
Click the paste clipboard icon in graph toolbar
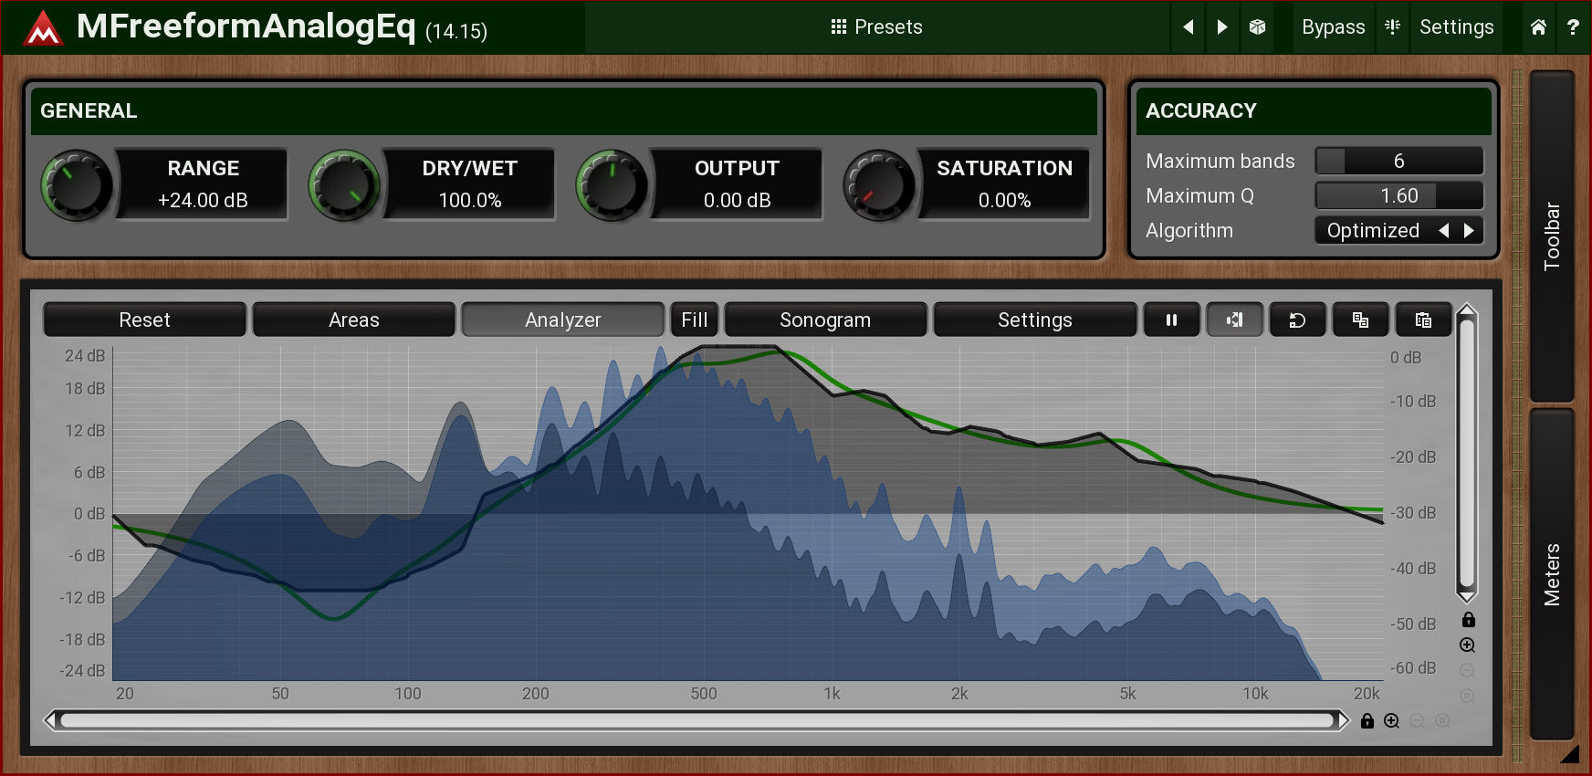click(x=1423, y=320)
